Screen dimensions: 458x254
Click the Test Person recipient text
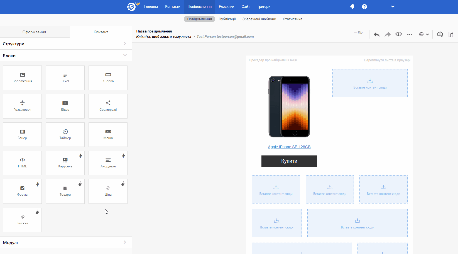(225, 37)
